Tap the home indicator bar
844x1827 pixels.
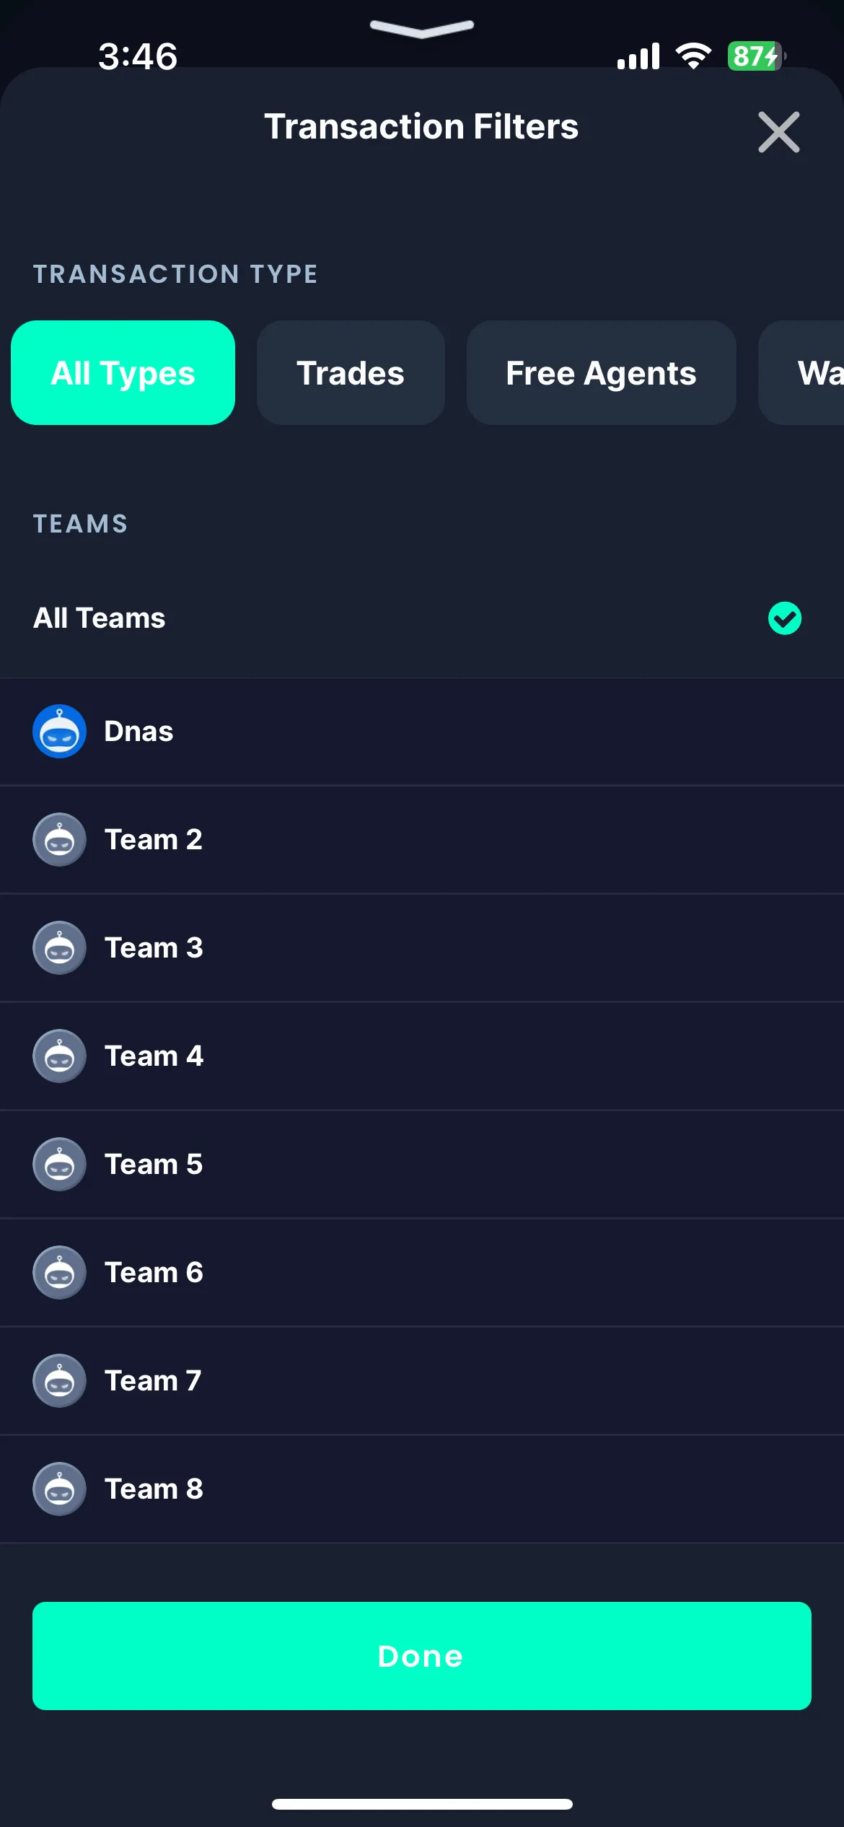click(422, 1804)
